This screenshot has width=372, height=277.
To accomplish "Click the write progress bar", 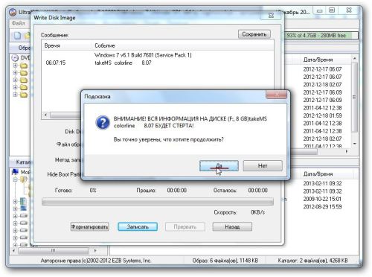I will pos(158,202).
